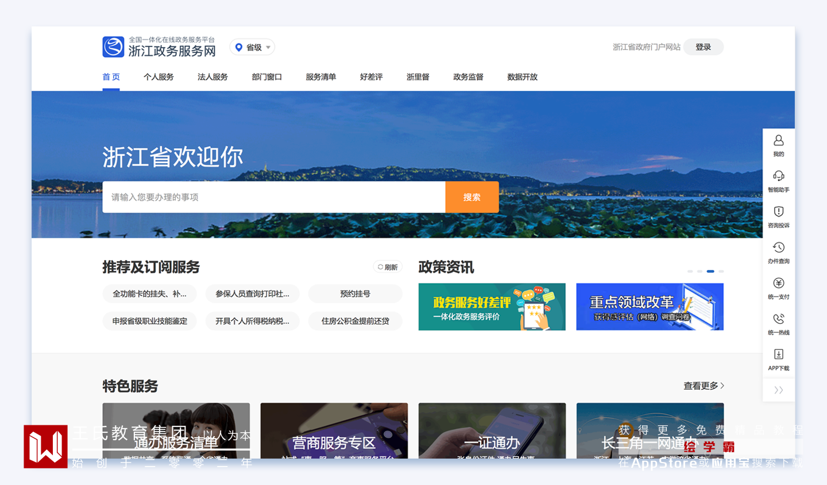827x485 pixels.
Task: Select the 首页 navigation tab
Action: (x=111, y=77)
